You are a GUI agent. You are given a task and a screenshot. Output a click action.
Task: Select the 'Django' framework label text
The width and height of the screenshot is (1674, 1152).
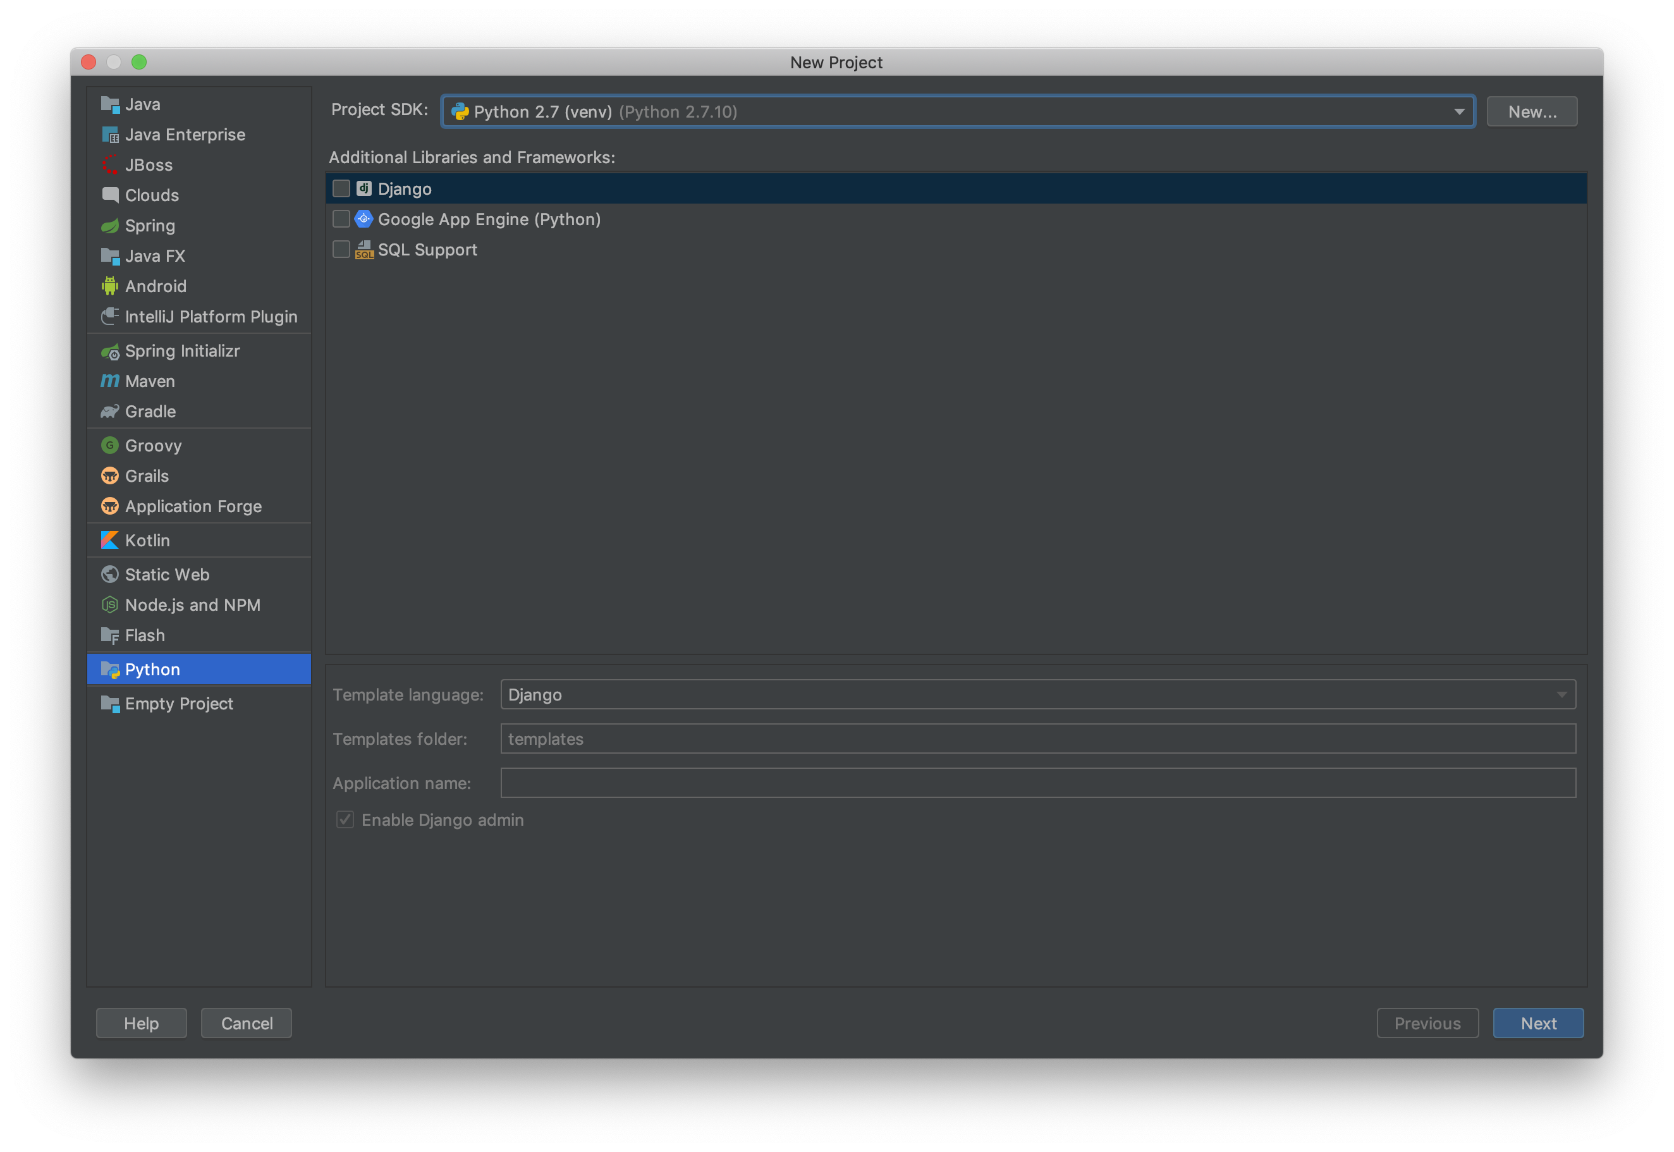(405, 189)
